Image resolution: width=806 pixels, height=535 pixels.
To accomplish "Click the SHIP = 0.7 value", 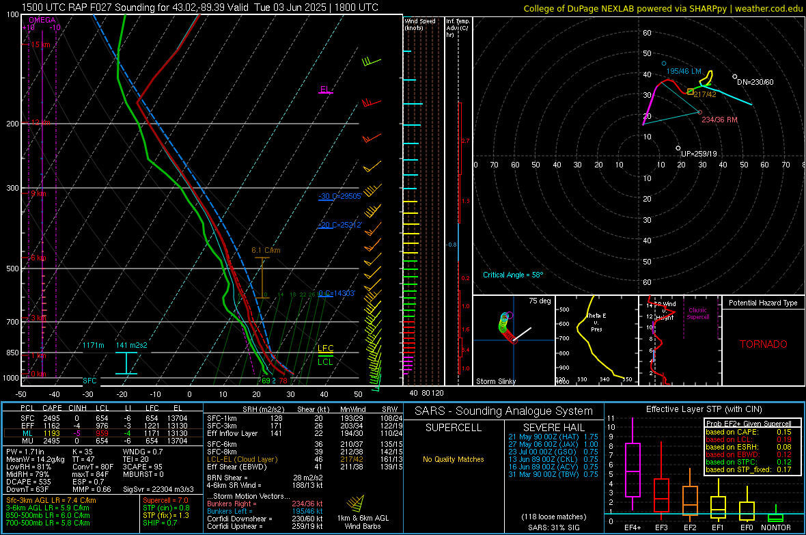I will tap(160, 523).
